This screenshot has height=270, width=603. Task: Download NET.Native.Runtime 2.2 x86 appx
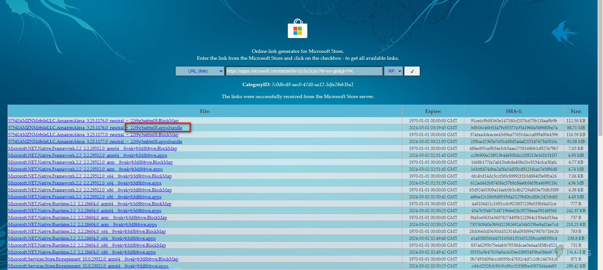pos(82,252)
